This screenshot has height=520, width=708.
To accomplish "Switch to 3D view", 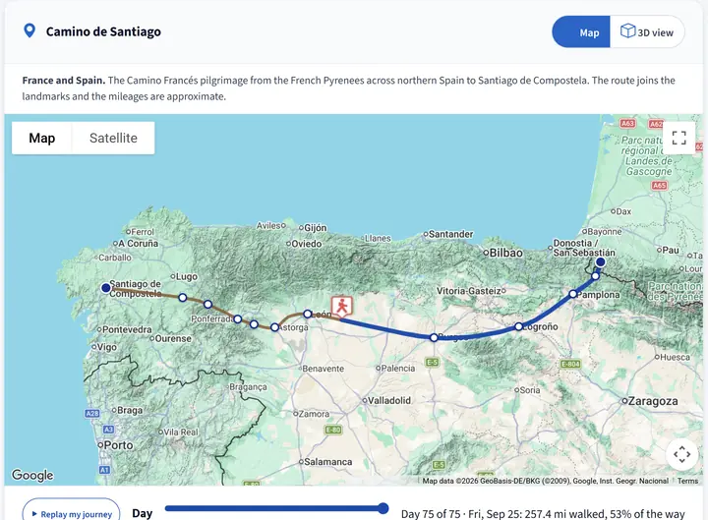I will pyautogui.click(x=647, y=32).
